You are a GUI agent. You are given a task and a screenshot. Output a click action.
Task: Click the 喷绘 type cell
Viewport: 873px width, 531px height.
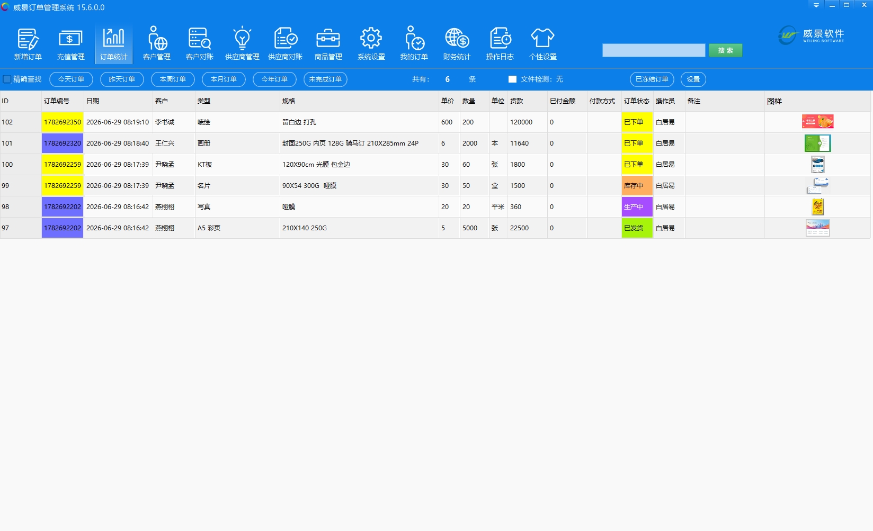click(237, 122)
